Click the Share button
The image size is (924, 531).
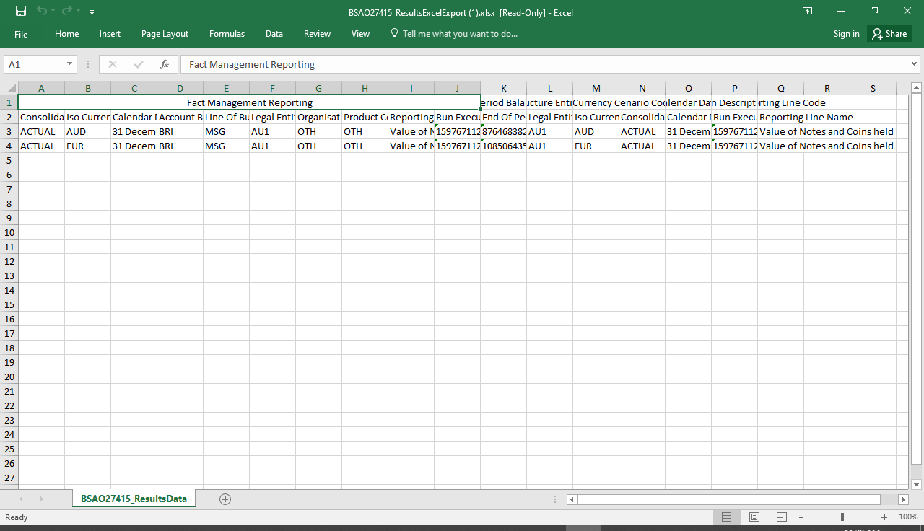[889, 33]
